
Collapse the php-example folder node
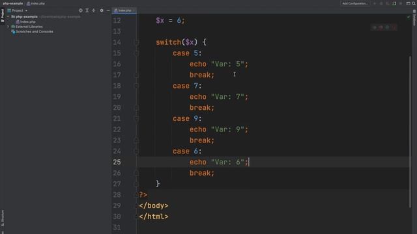8,16
